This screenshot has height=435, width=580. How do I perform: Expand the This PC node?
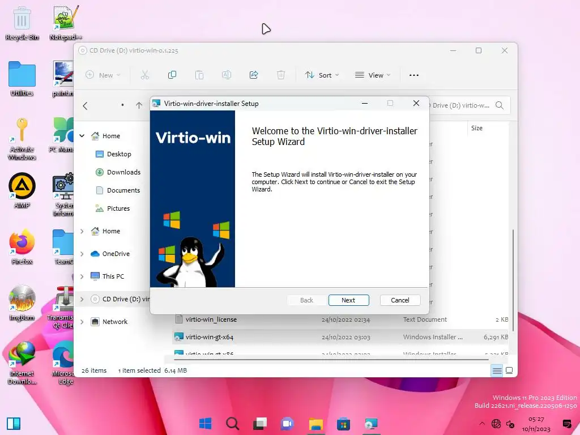pos(82,276)
